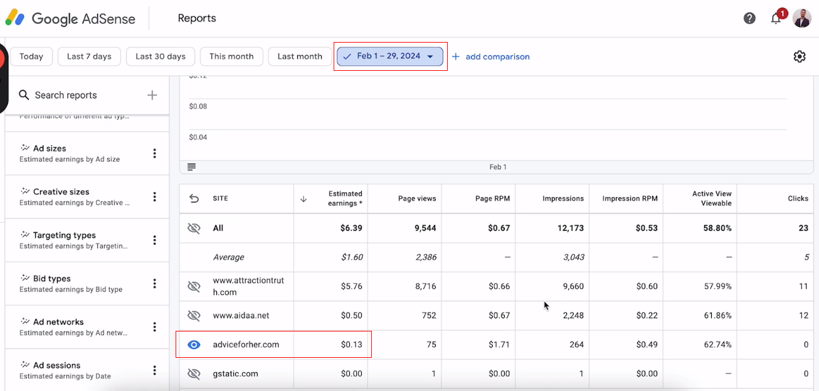Sort by Page RPM column header
Viewport: 819px width, 391px height.
pos(492,199)
